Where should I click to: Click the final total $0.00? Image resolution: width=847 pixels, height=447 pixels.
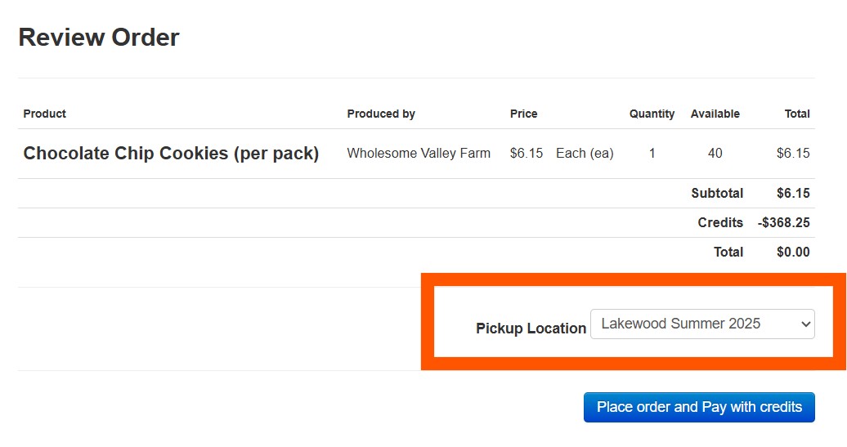pos(793,253)
